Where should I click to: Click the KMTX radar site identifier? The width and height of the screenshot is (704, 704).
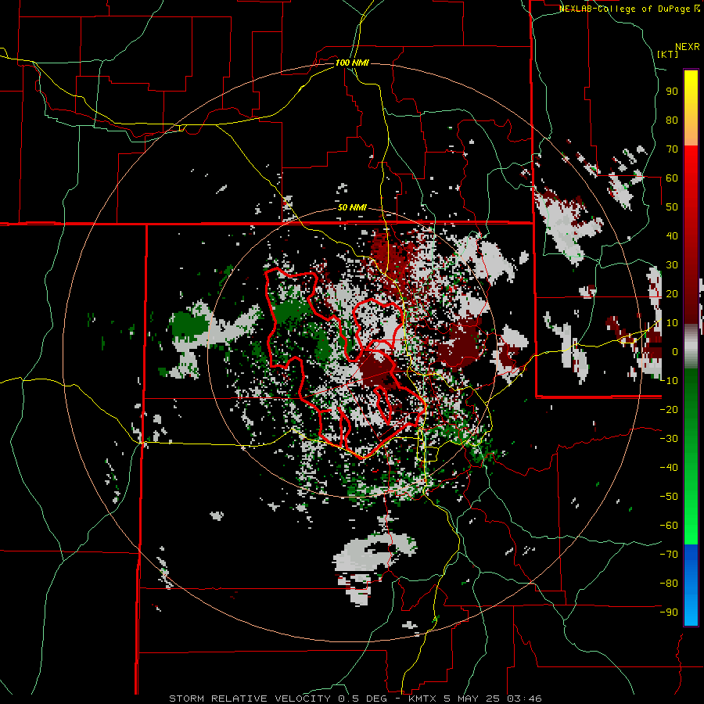pos(423,699)
